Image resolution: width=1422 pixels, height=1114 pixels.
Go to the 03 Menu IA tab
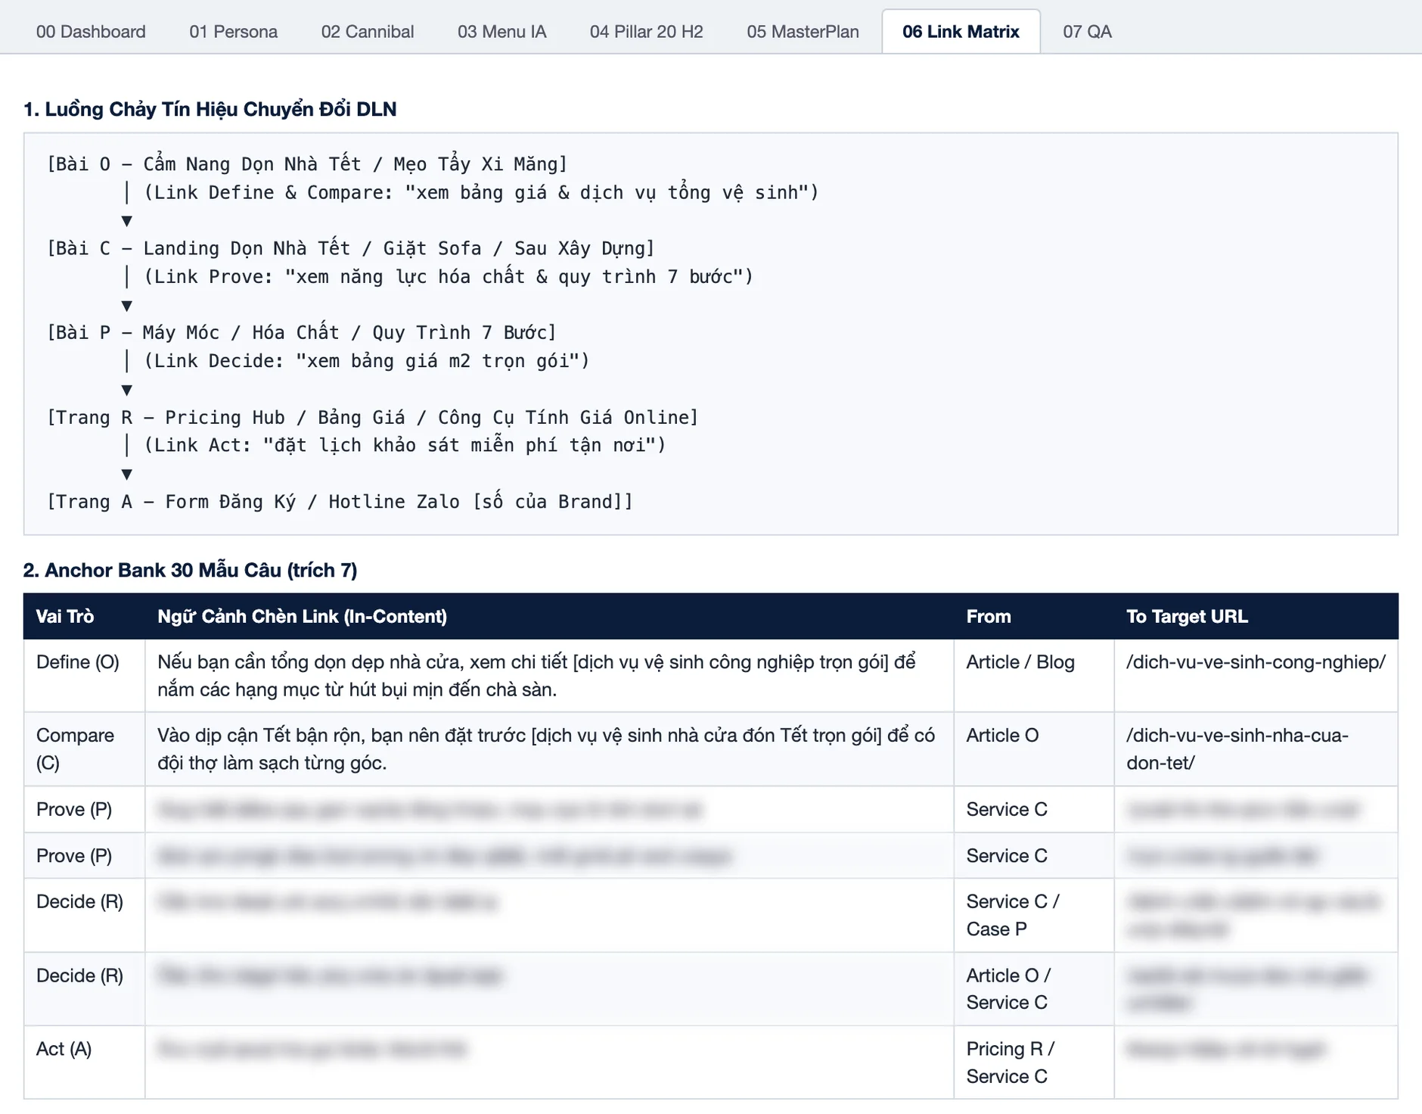point(501,32)
